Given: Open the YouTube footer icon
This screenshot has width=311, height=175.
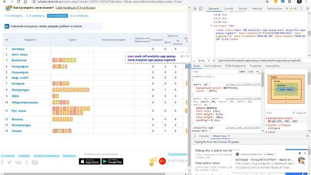Looking at the screenshot, I should point(35,162).
